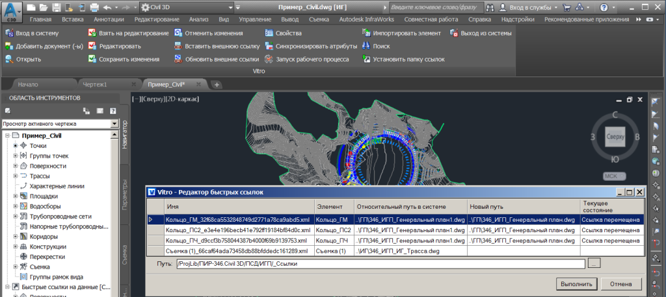Click 'Установить папку ссылок' in the ribbon

[408, 59]
